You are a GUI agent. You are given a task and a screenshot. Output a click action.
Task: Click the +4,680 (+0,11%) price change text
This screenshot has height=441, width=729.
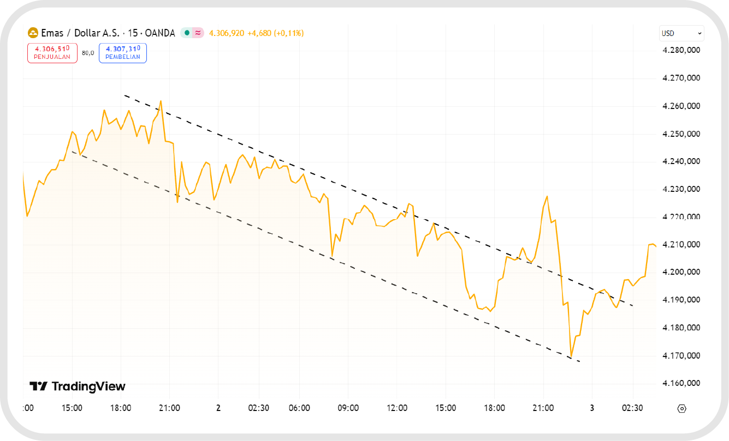pyautogui.click(x=276, y=33)
